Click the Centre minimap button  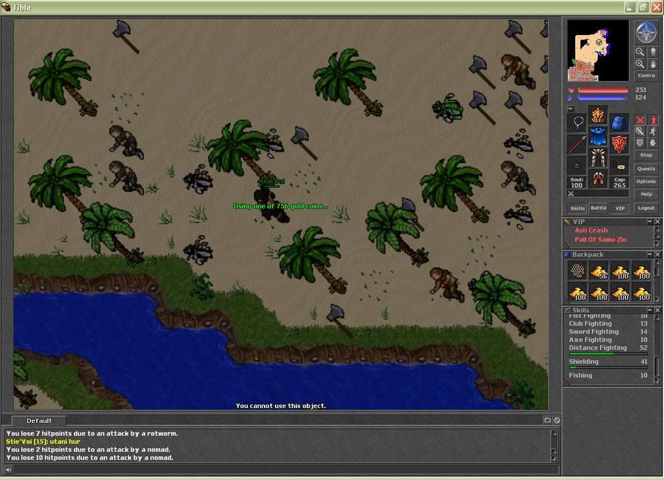click(646, 76)
